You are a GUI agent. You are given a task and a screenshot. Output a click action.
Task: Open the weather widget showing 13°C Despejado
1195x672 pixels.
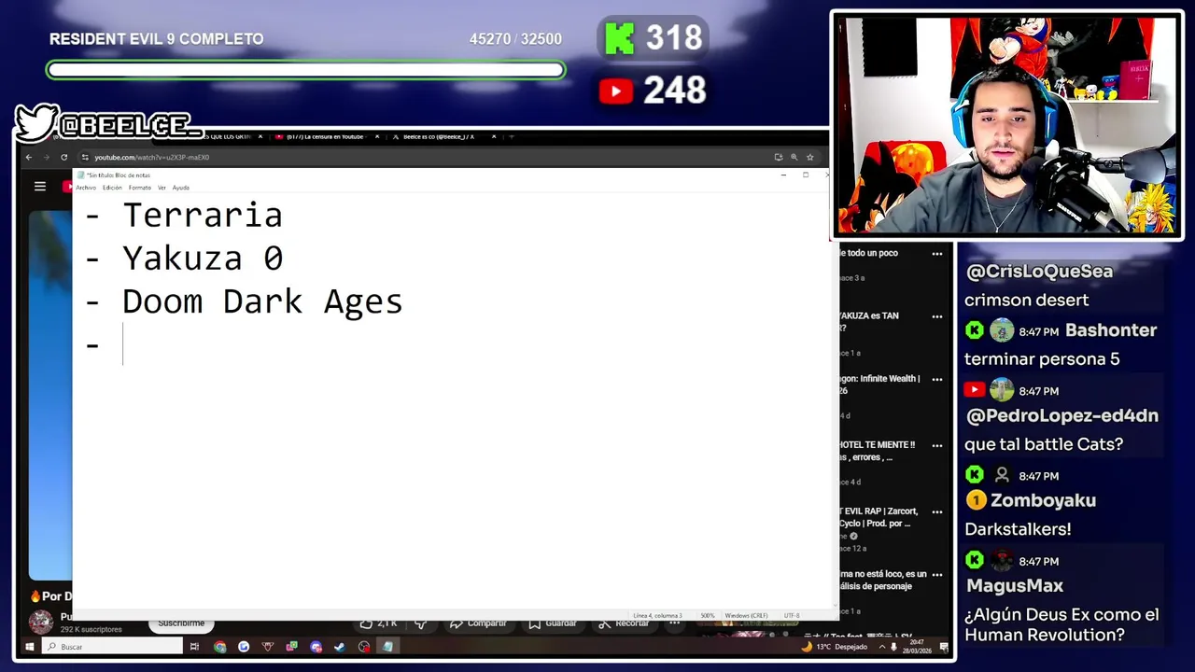[x=833, y=647]
